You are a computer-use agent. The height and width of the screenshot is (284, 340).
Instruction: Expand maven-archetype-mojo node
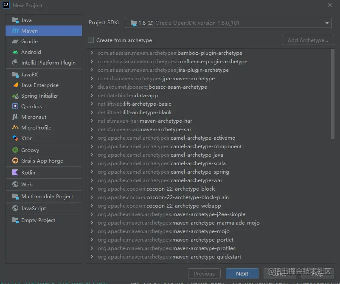point(92,231)
